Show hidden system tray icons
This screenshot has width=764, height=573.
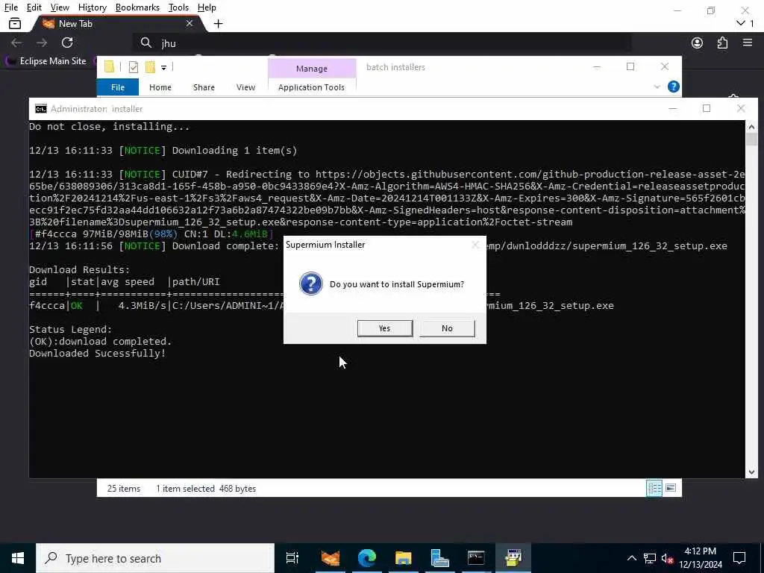pos(631,558)
